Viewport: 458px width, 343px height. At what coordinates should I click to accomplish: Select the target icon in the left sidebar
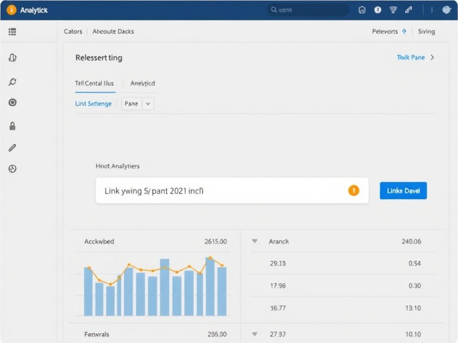12,102
